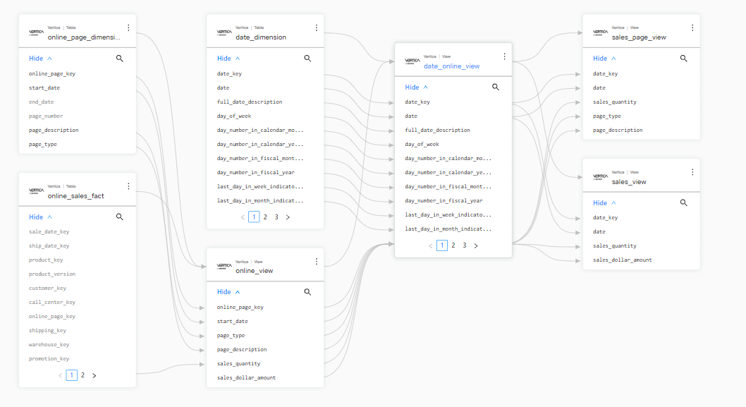Open the online_page_dimension card options menu
The height and width of the screenshot is (407, 746).
tap(128, 28)
